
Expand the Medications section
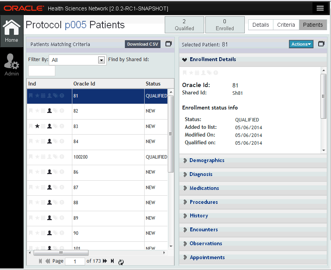tap(185, 188)
